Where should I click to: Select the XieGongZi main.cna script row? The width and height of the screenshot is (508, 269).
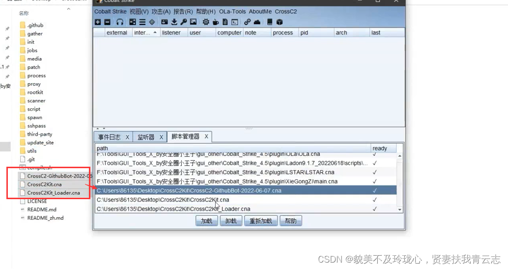coord(246,181)
